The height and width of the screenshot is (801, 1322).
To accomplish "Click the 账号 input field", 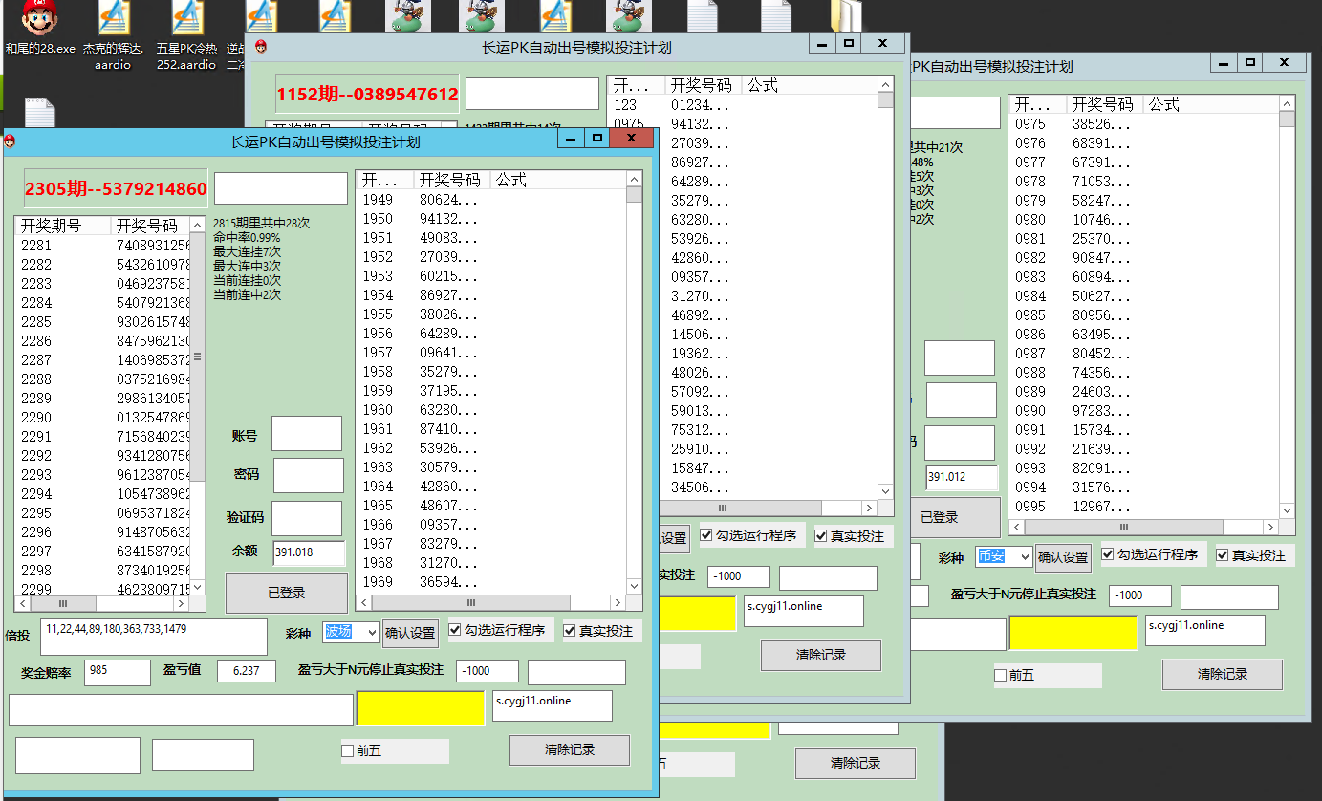I will [x=306, y=434].
